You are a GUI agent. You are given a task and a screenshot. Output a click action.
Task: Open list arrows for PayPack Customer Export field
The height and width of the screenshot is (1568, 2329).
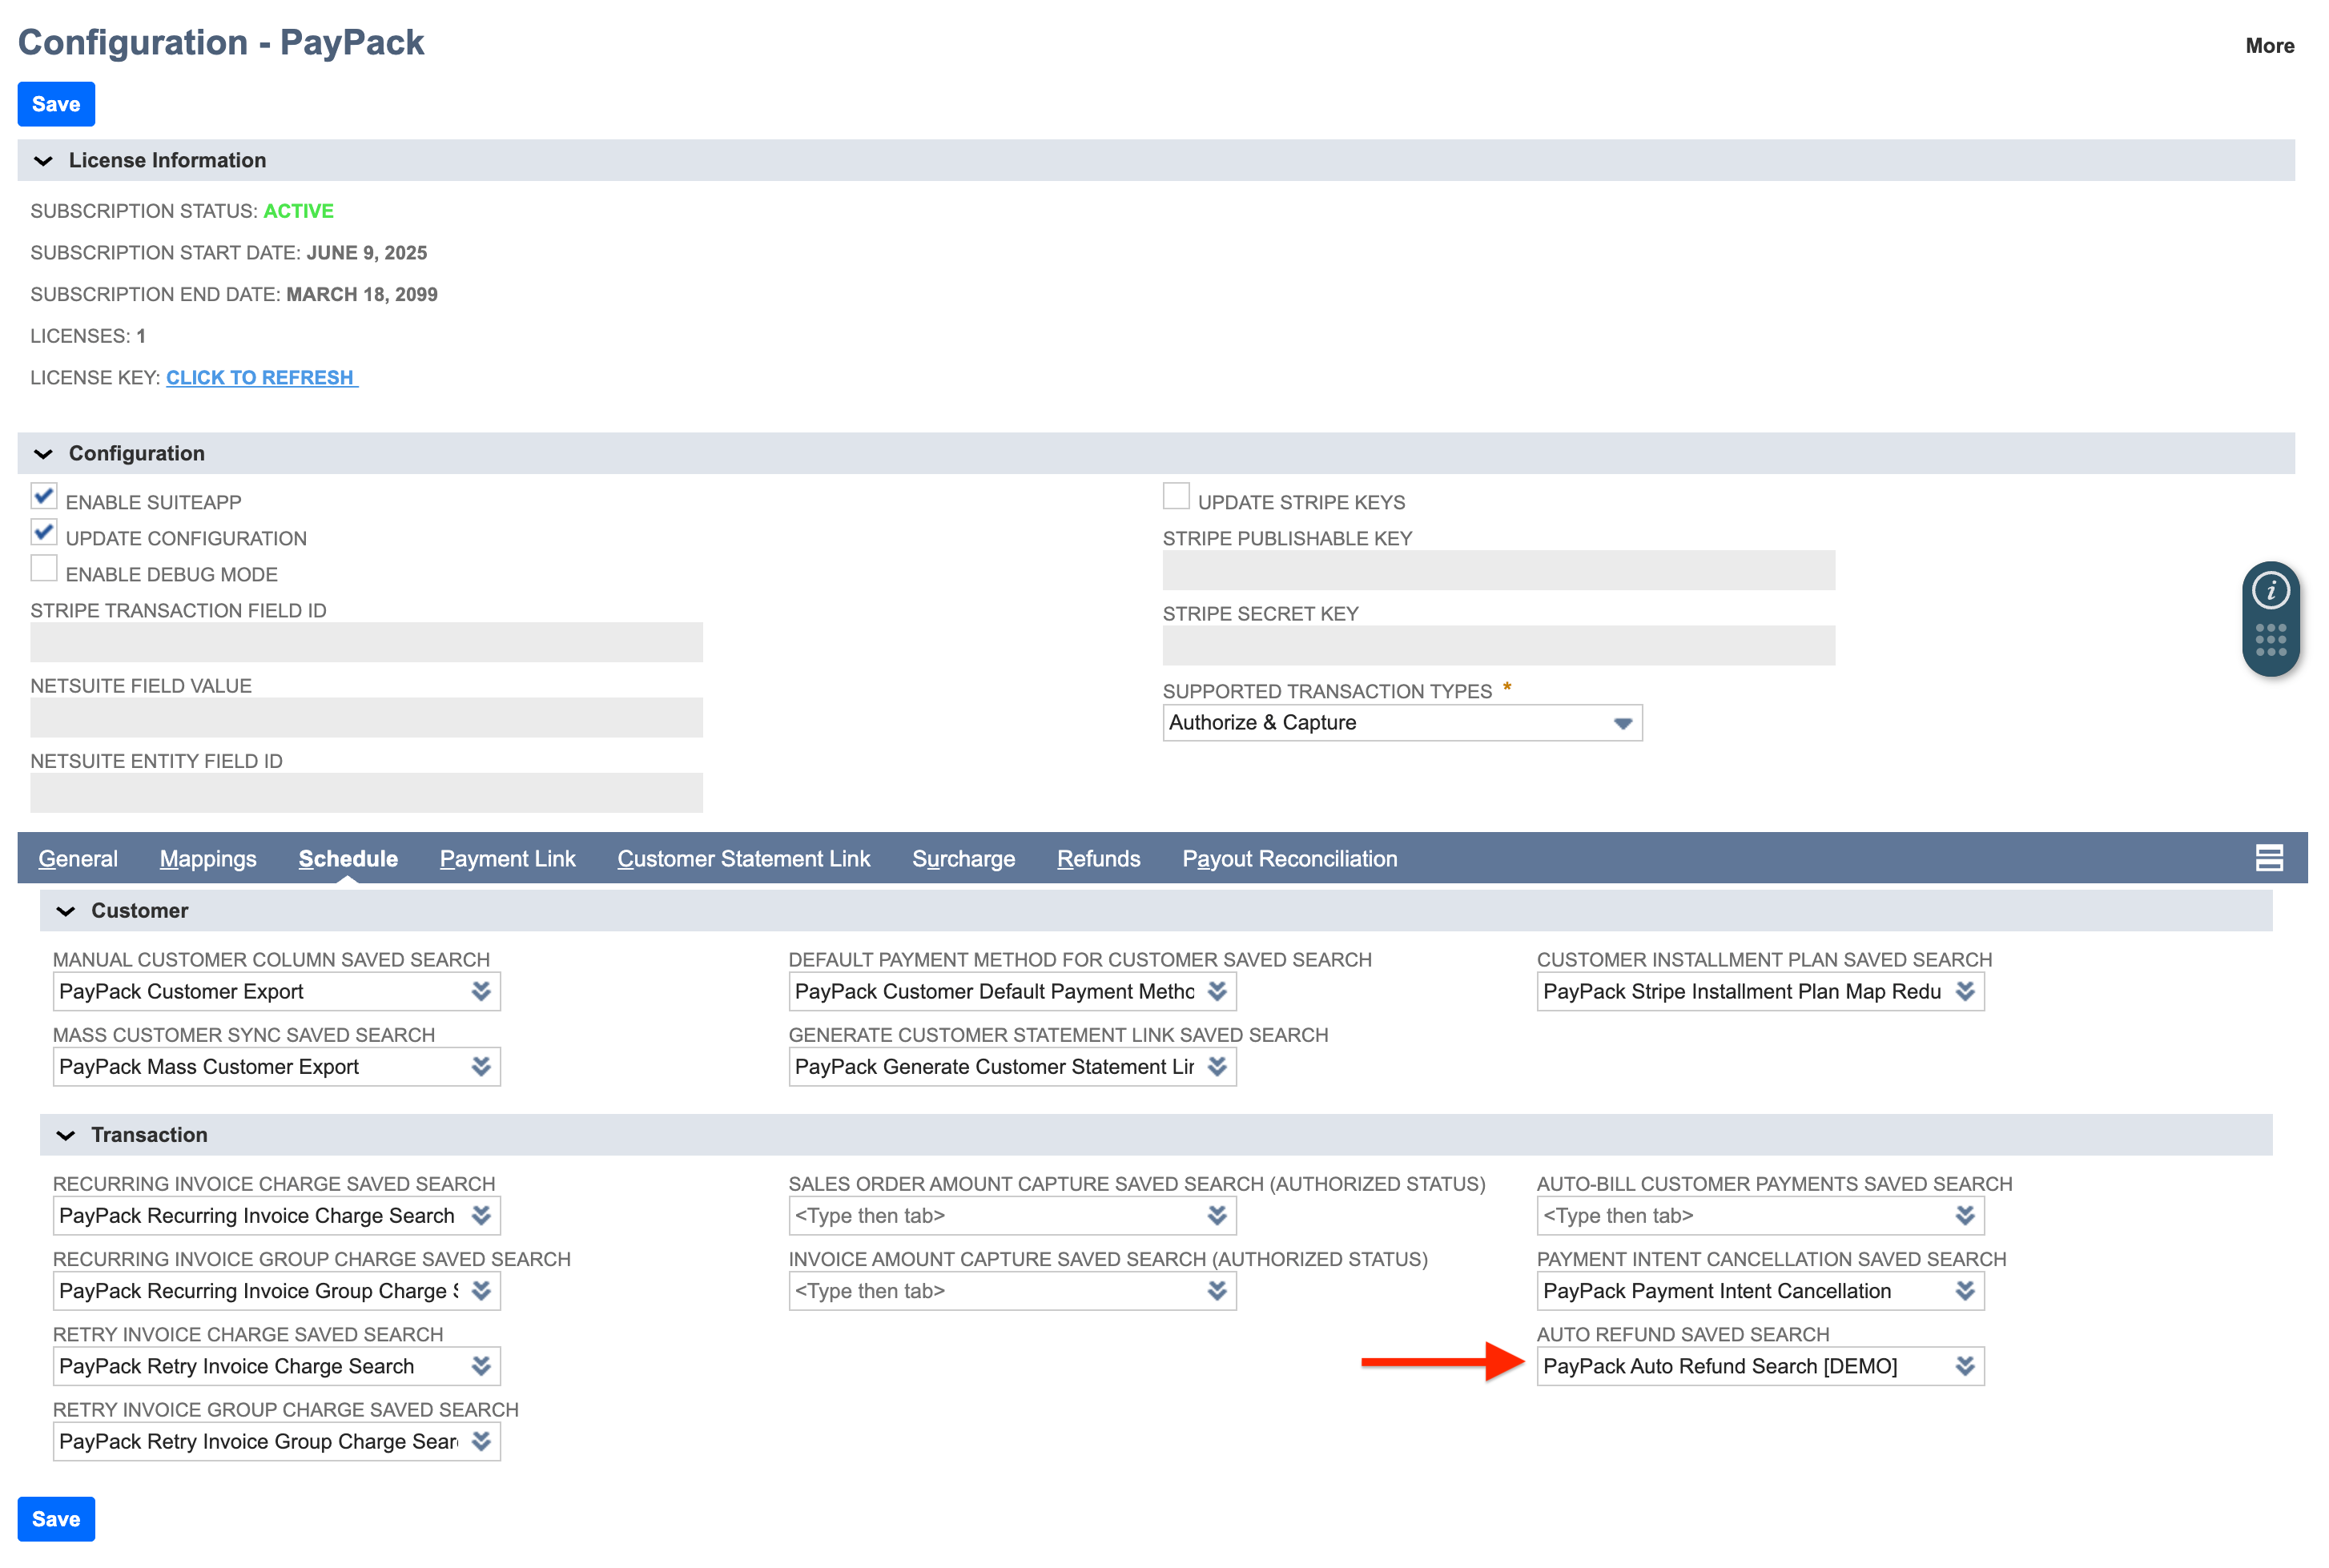click(x=481, y=991)
